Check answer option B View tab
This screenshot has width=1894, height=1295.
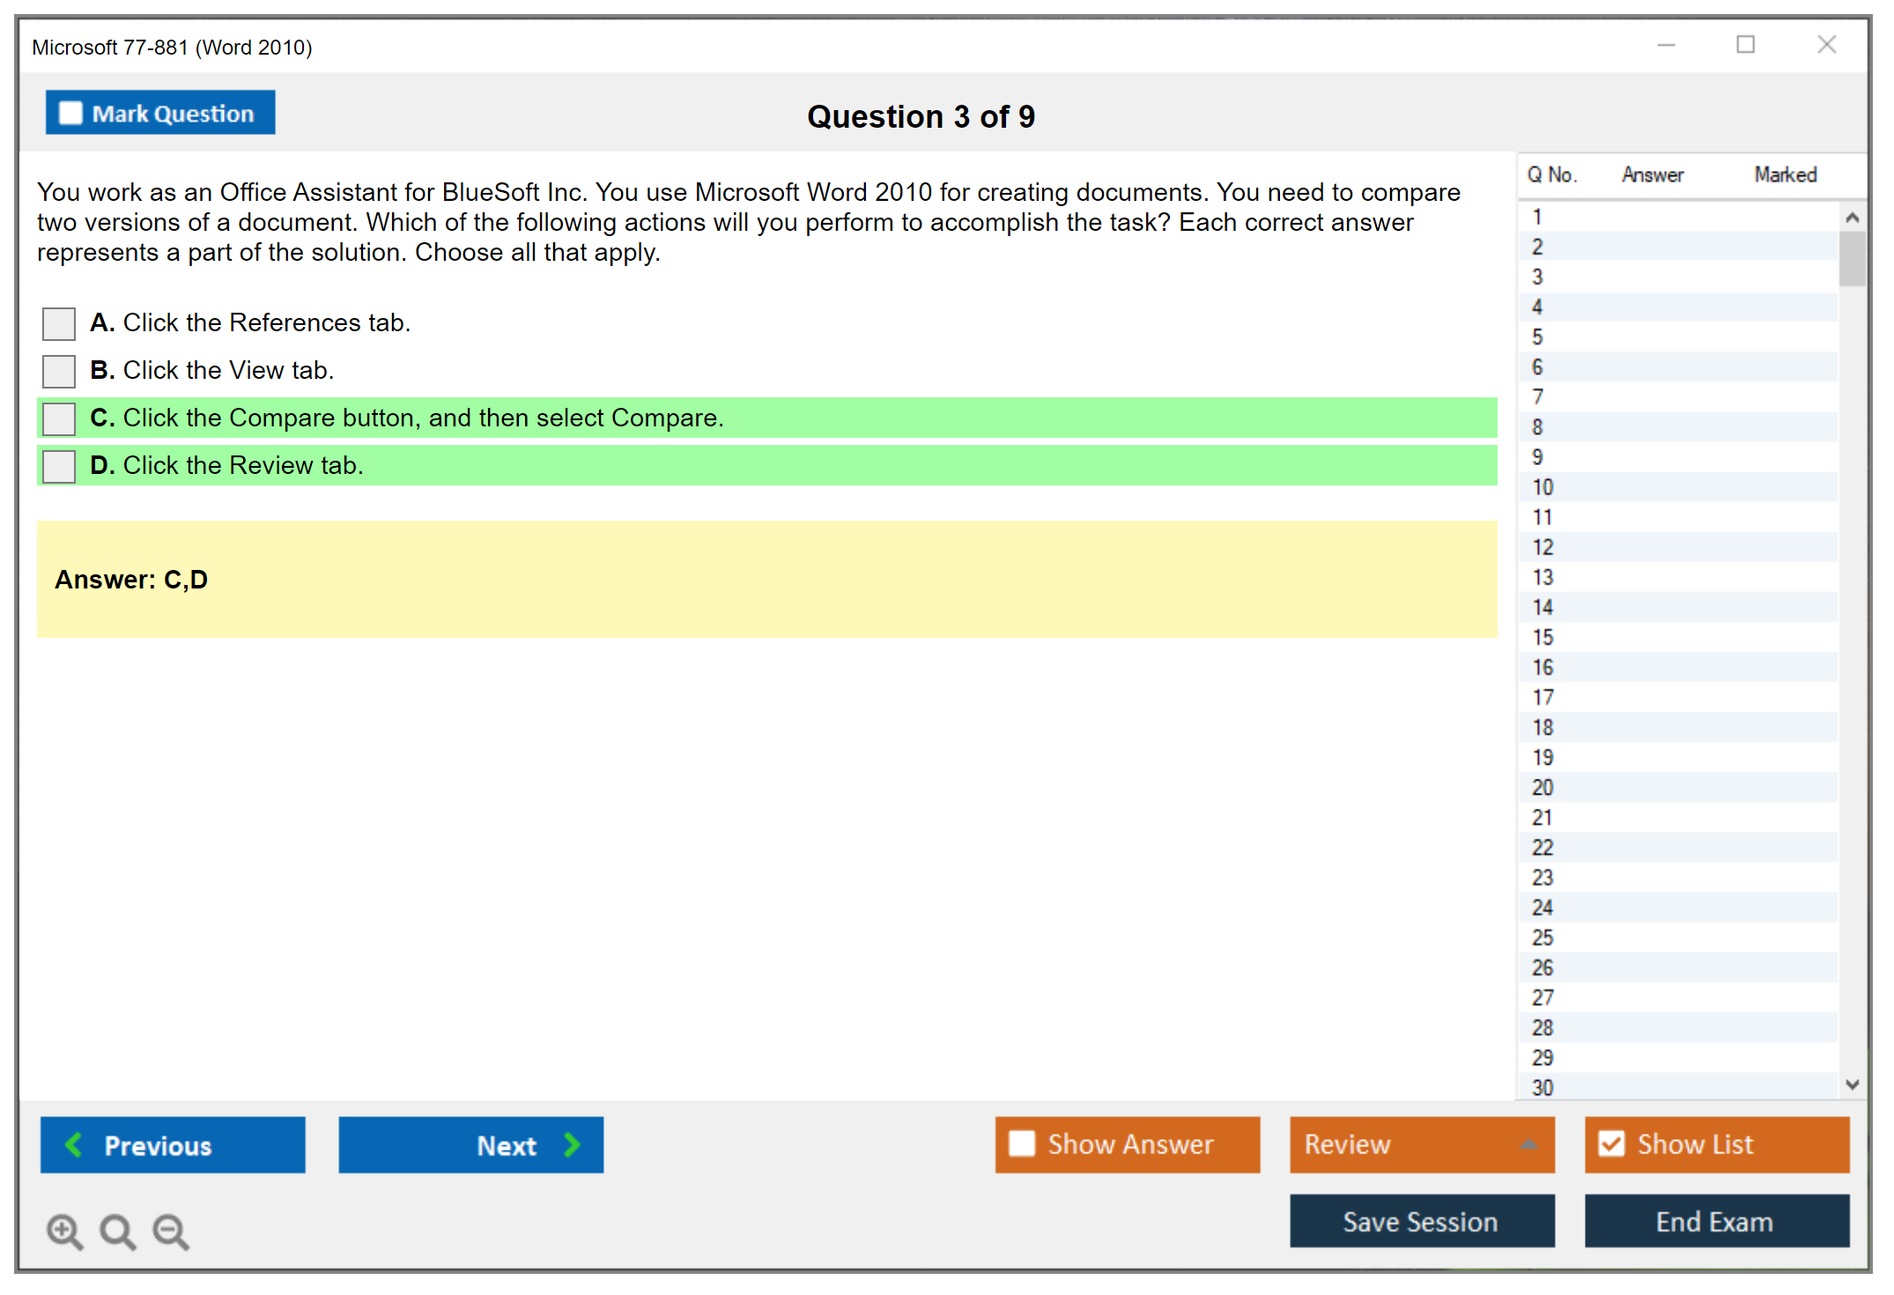[59, 371]
